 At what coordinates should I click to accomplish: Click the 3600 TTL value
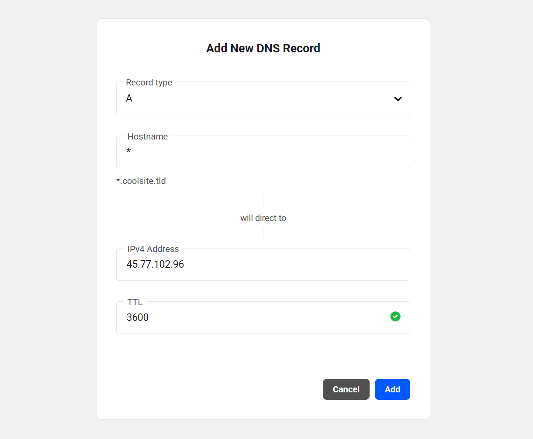coord(138,317)
